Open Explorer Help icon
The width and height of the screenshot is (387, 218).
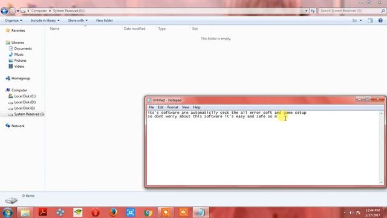tap(380, 21)
